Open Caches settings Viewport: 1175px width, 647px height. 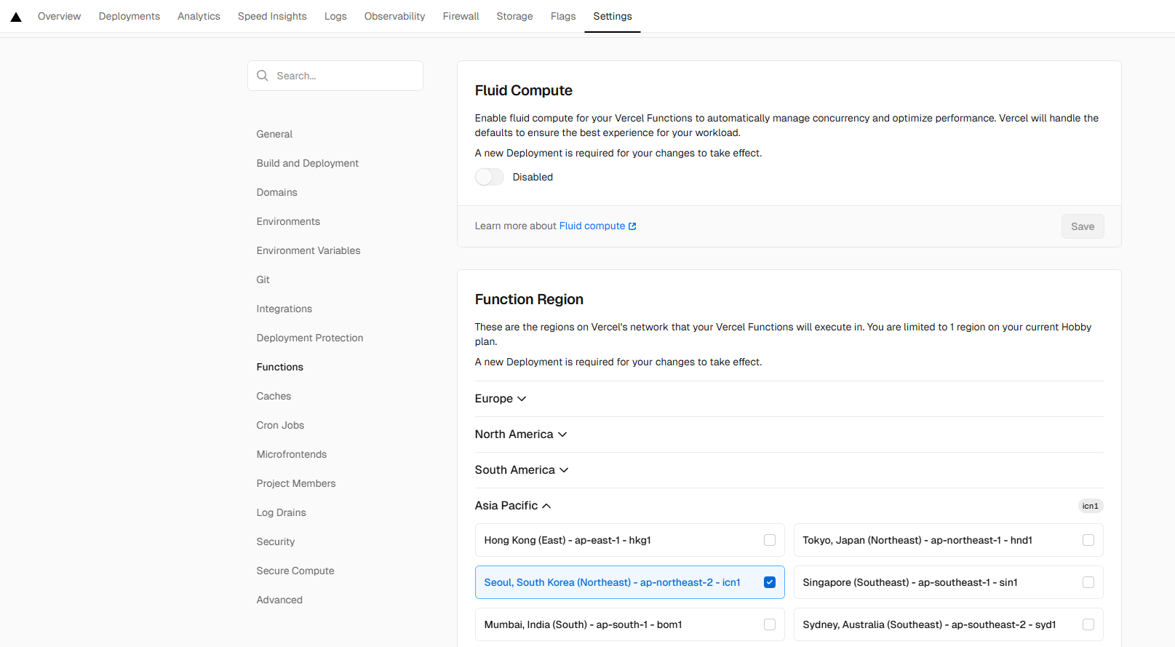pos(274,396)
